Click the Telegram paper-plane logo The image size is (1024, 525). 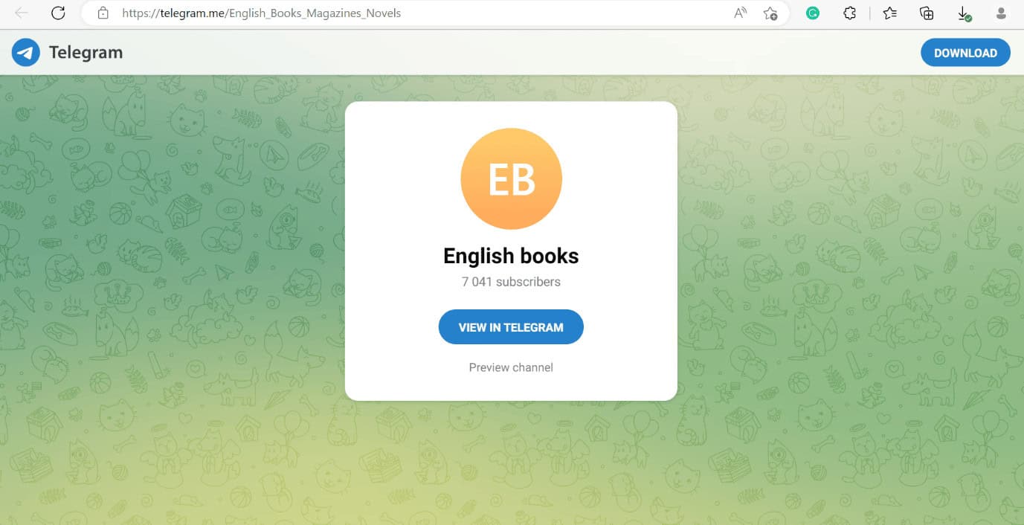click(25, 52)
